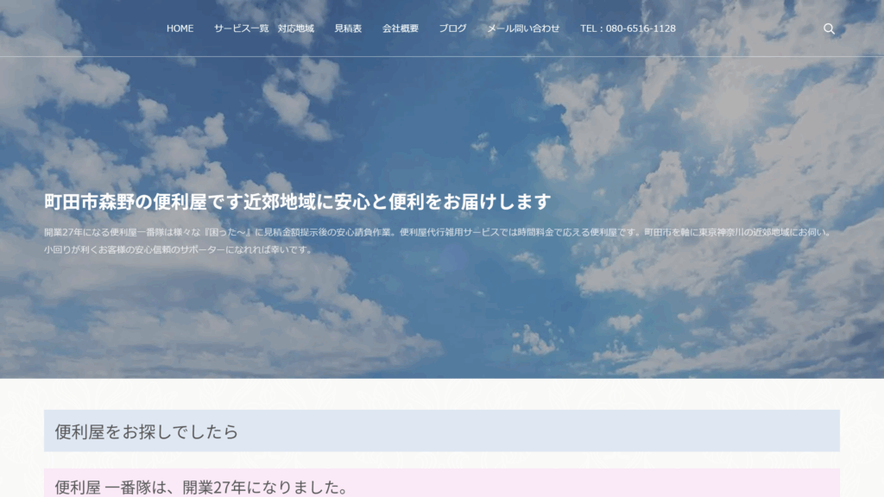Click the hero headline 町田市森野の便利屋です

pyautogui.click(x=297, y=202)
